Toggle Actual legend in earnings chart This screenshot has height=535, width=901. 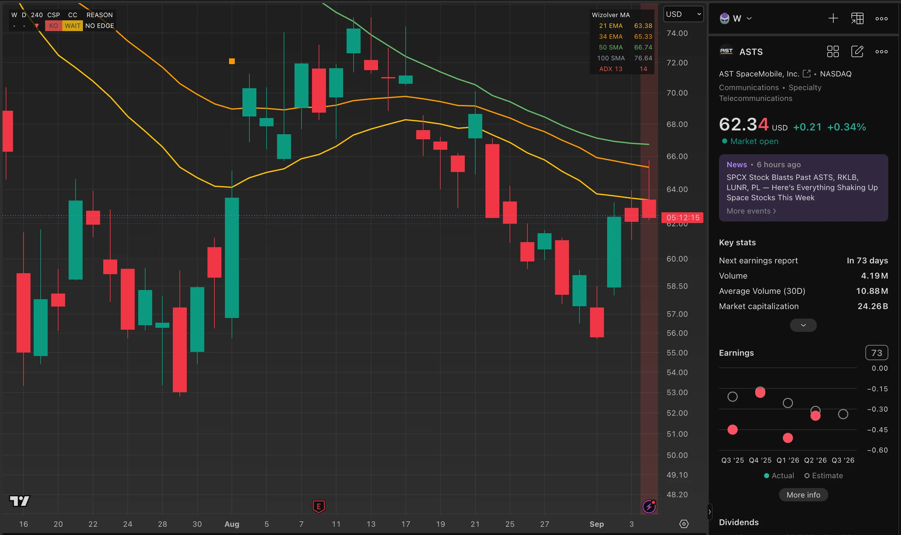pyautogui.click(x=779, y=476)
